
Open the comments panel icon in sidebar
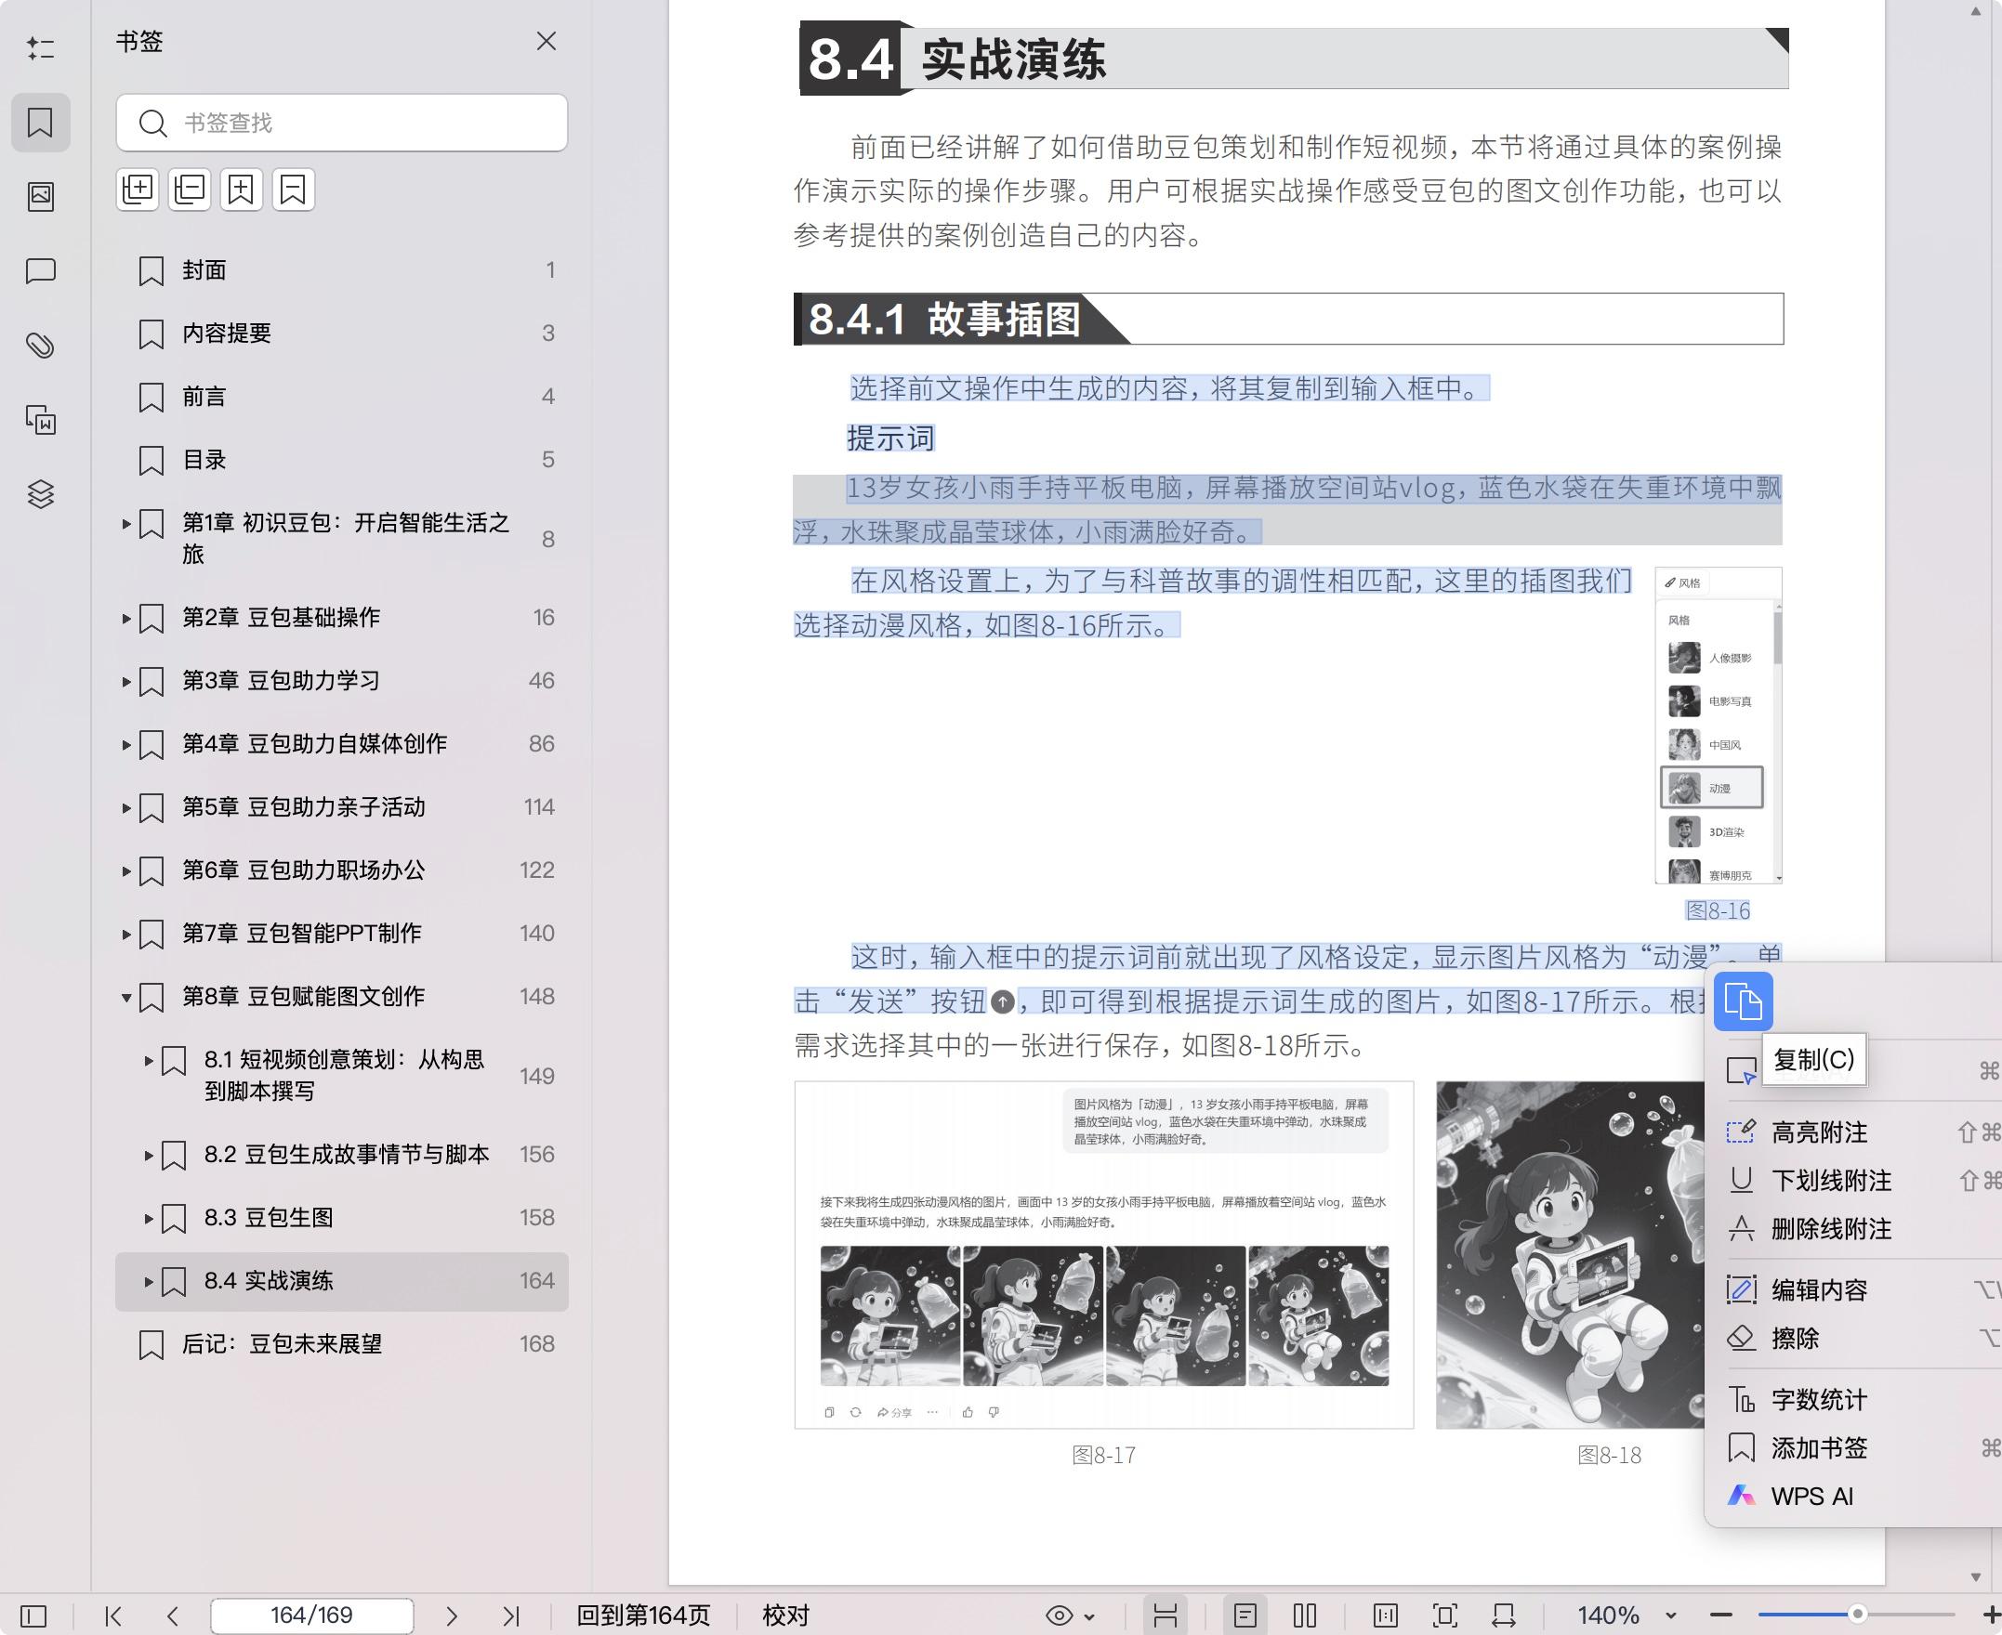(x=40, y=271)
